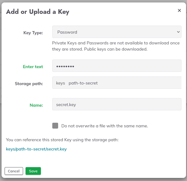The width and height of the screenshot is (187, 181).
Task: Close the Add or Upload a Key dialog
Action: pyautogui.click(x=179, y=10)
